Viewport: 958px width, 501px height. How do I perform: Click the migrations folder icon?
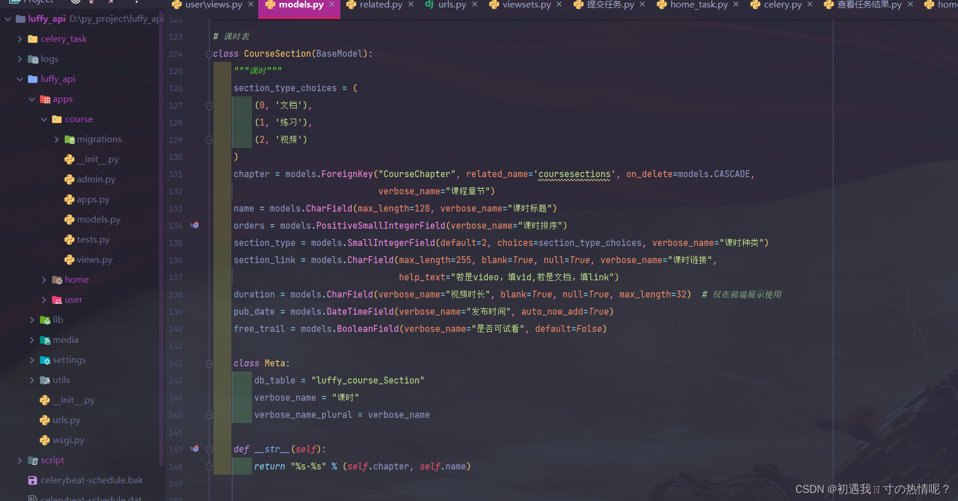click(x=69, y=139)
